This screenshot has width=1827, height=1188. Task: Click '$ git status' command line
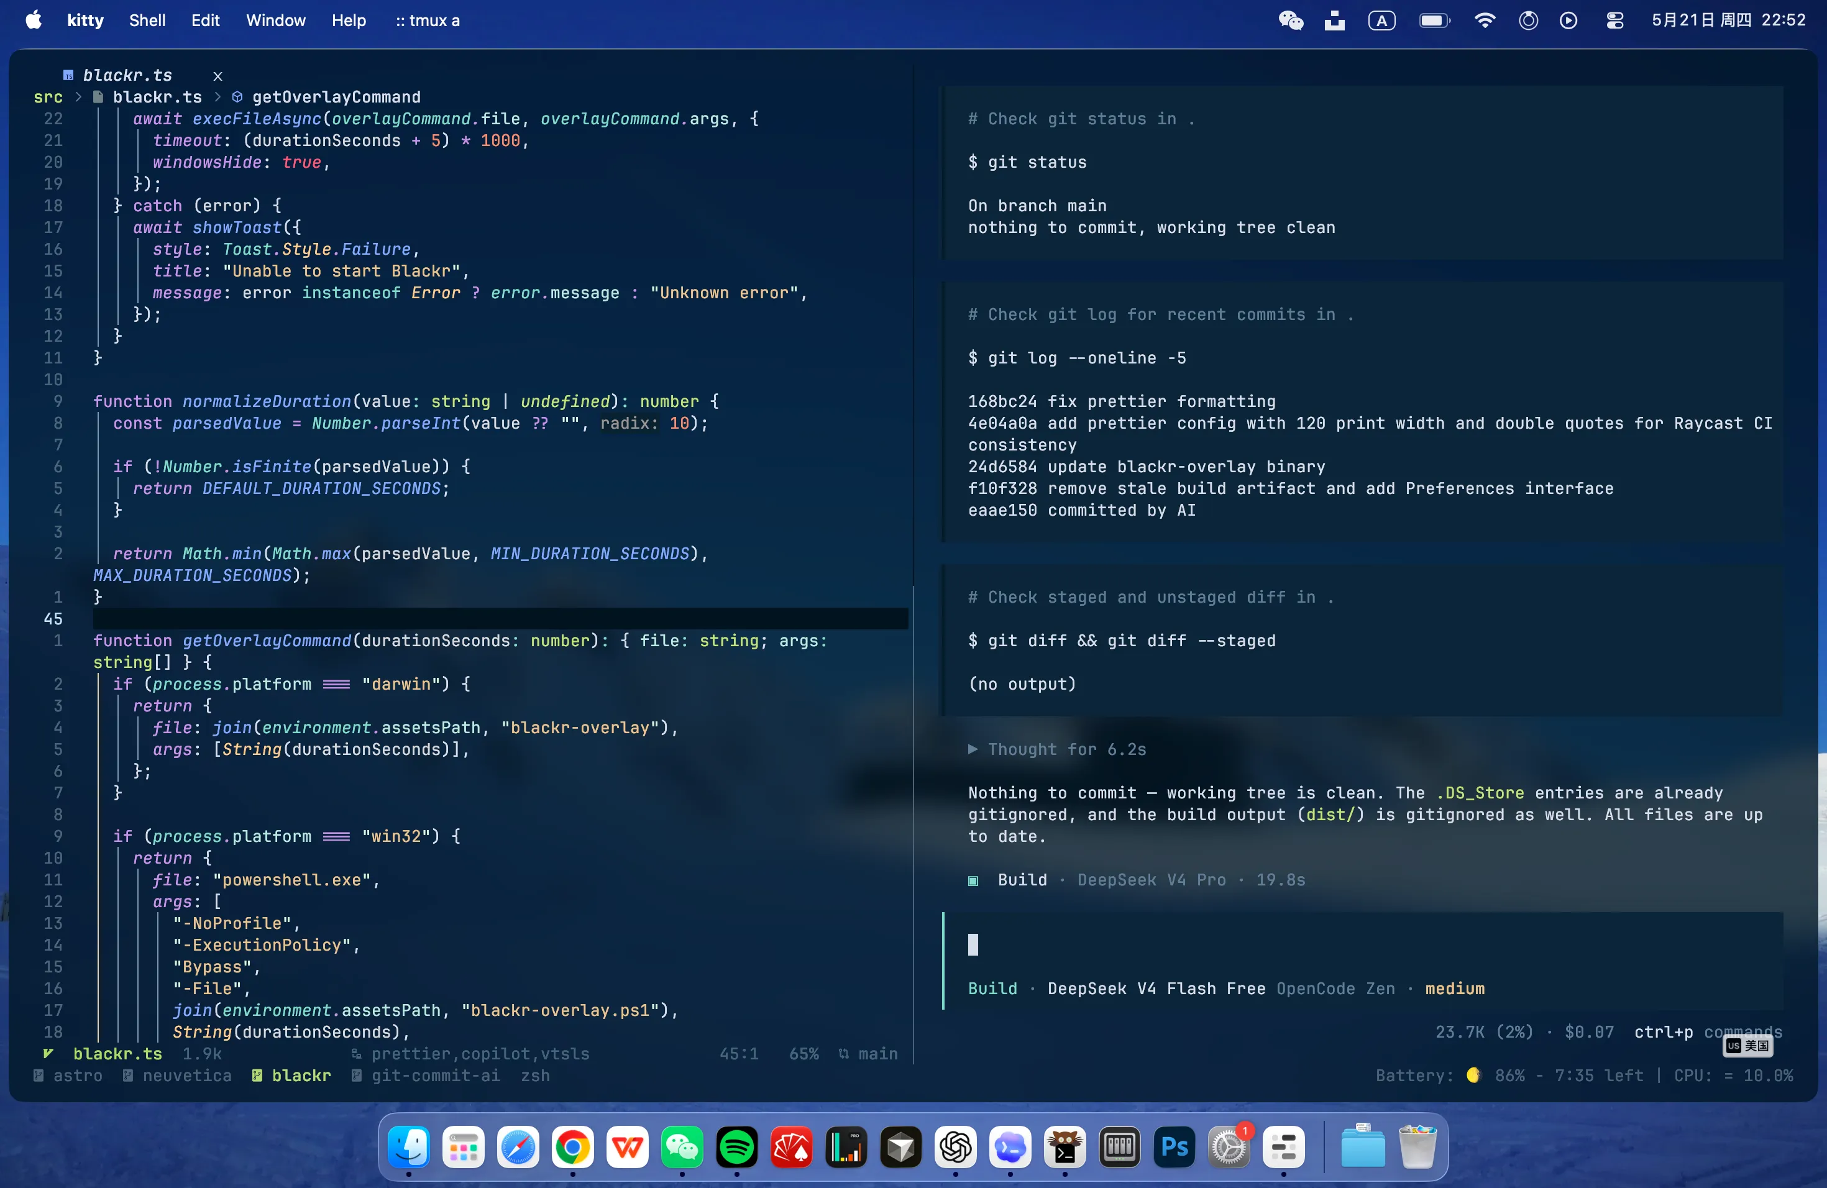(1027, 162)
